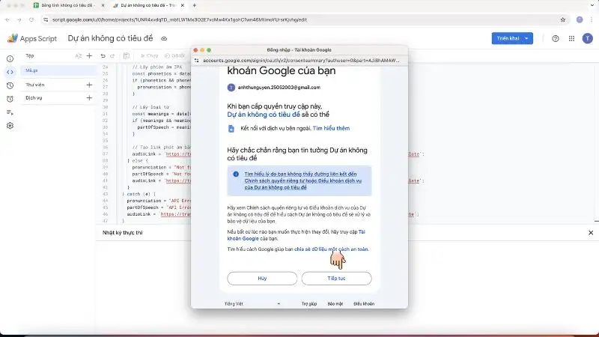The height and width of the screenshot is (337, 599).
Task: Bookmark this page with the star icon
Action: coord(563,19)
